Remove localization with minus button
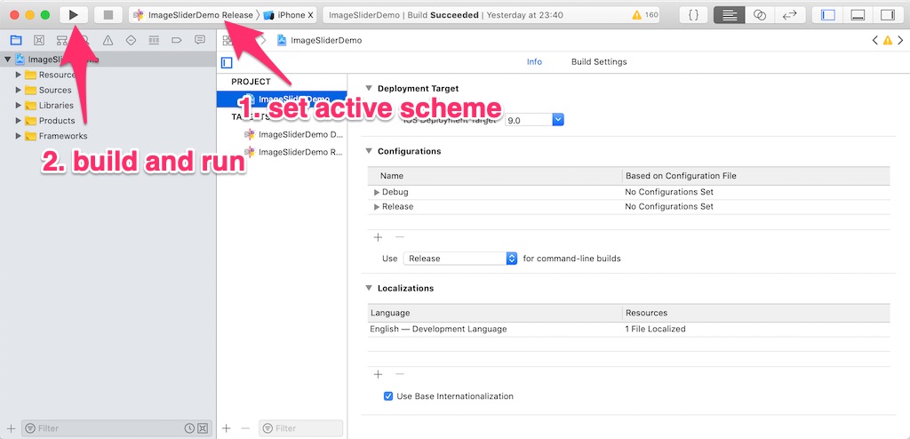 pyautogui.click(x=399, y=374)
